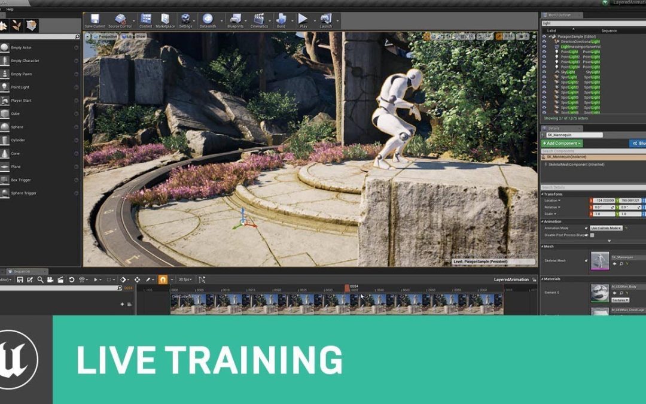
Task: Click the Sequencer find magnifier icon
Action: [40, 280]
